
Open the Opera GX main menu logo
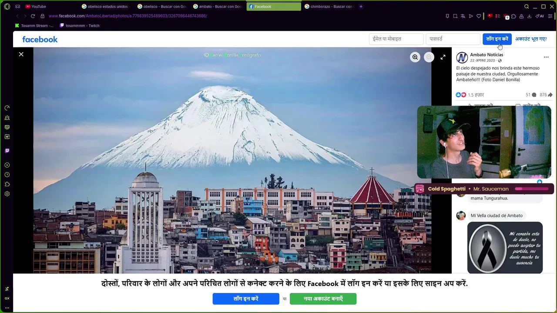tap(7, 7)
